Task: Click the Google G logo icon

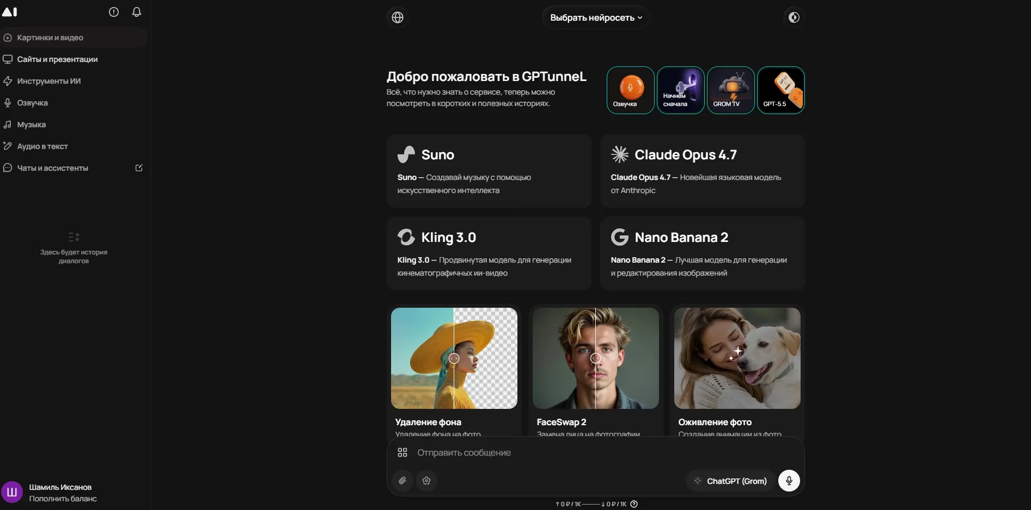Action: point(620,237)
